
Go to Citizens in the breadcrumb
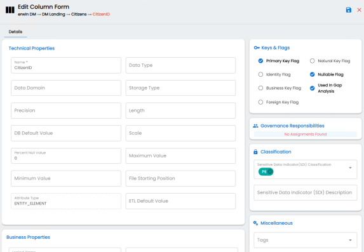pyautogui.click(x=79, y=15)
